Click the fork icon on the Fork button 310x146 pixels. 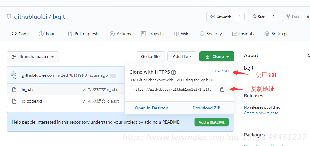[288, 17]
